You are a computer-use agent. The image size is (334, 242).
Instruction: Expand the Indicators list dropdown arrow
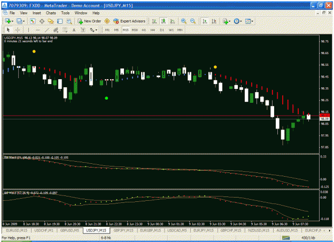(x=229, y=21)
